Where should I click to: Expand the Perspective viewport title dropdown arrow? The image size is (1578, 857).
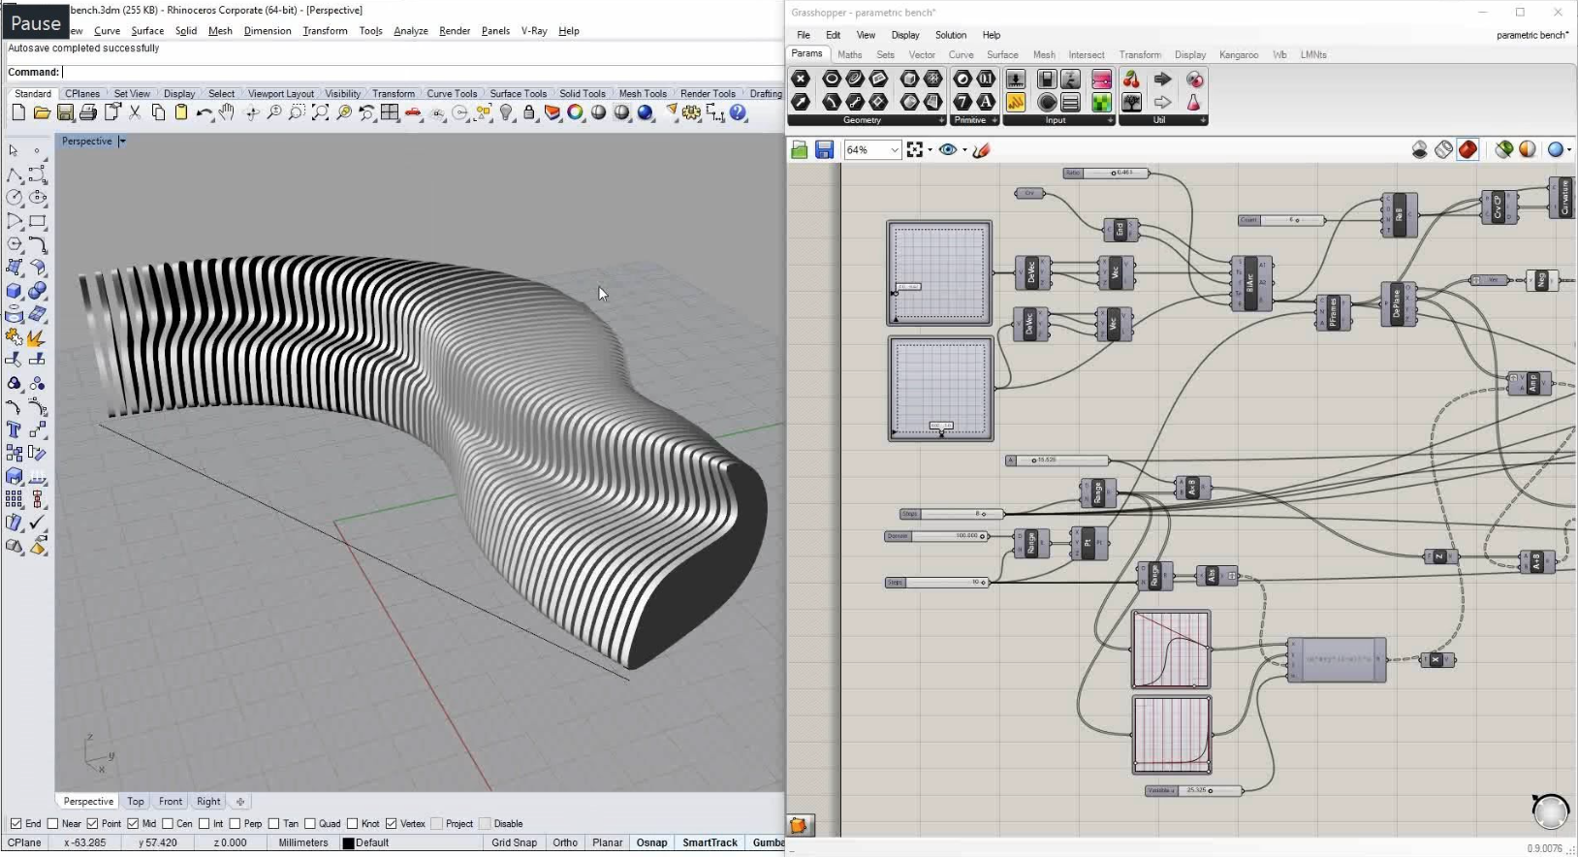click(x=122, y=142)
